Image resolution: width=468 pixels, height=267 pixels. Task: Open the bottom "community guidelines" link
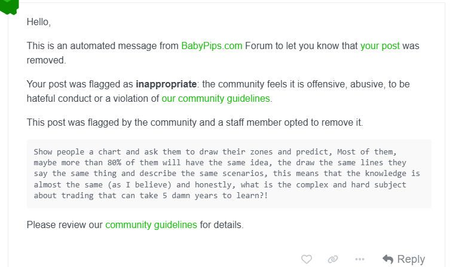[151, 224]
